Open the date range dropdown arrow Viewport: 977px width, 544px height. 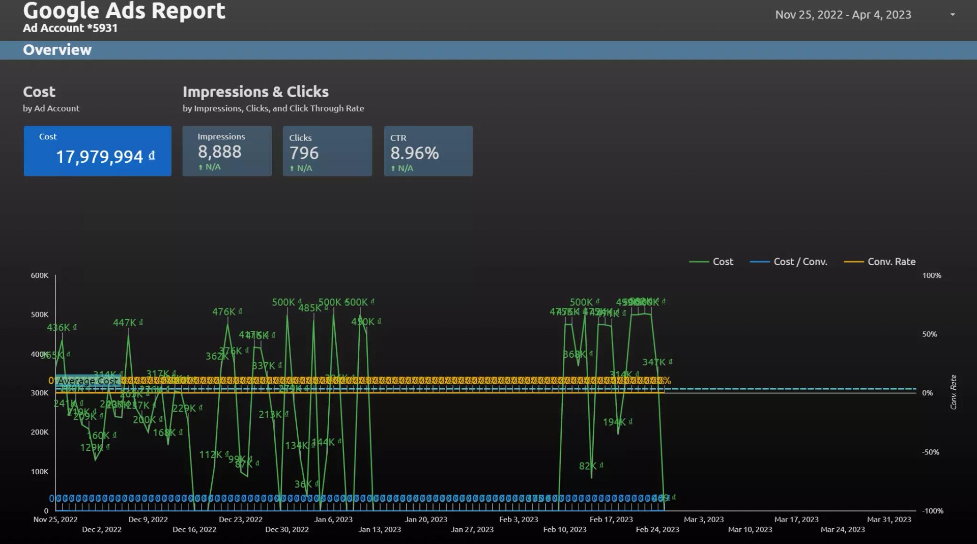(953, 15)
